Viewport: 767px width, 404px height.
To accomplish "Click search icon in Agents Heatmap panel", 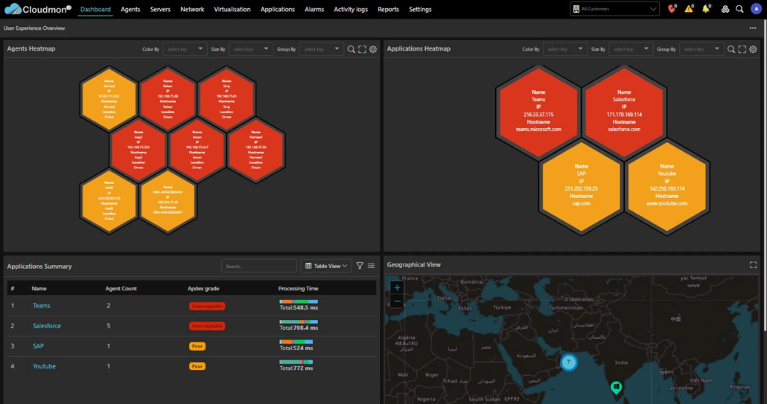I will [351, 49].
